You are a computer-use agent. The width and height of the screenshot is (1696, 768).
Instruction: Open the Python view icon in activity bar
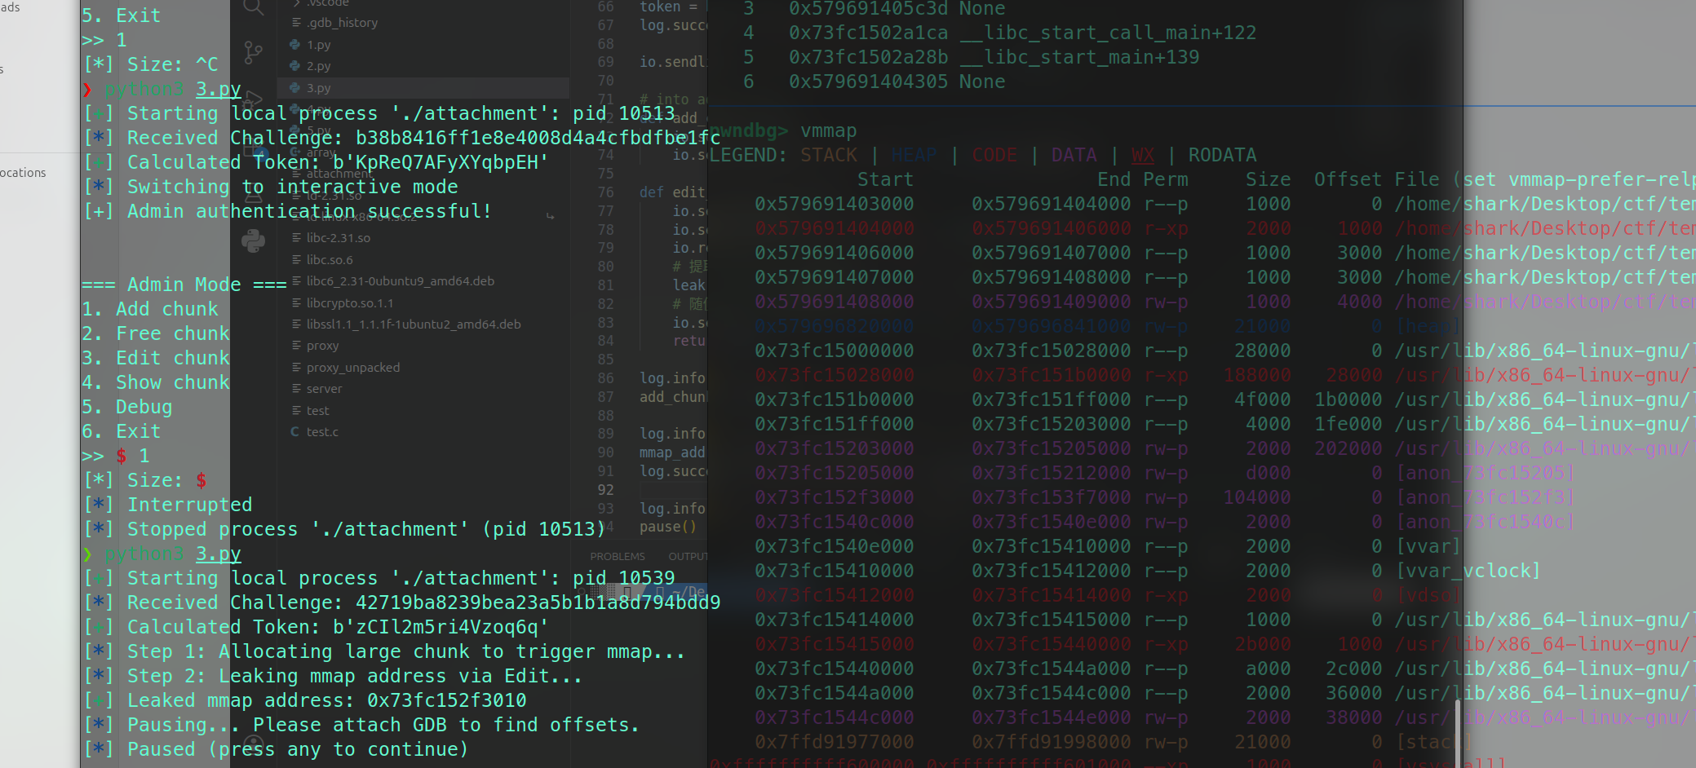pos(254,241)
